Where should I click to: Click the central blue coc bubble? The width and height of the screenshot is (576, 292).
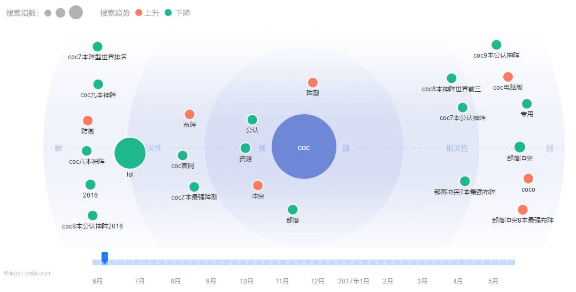[304, 147]
